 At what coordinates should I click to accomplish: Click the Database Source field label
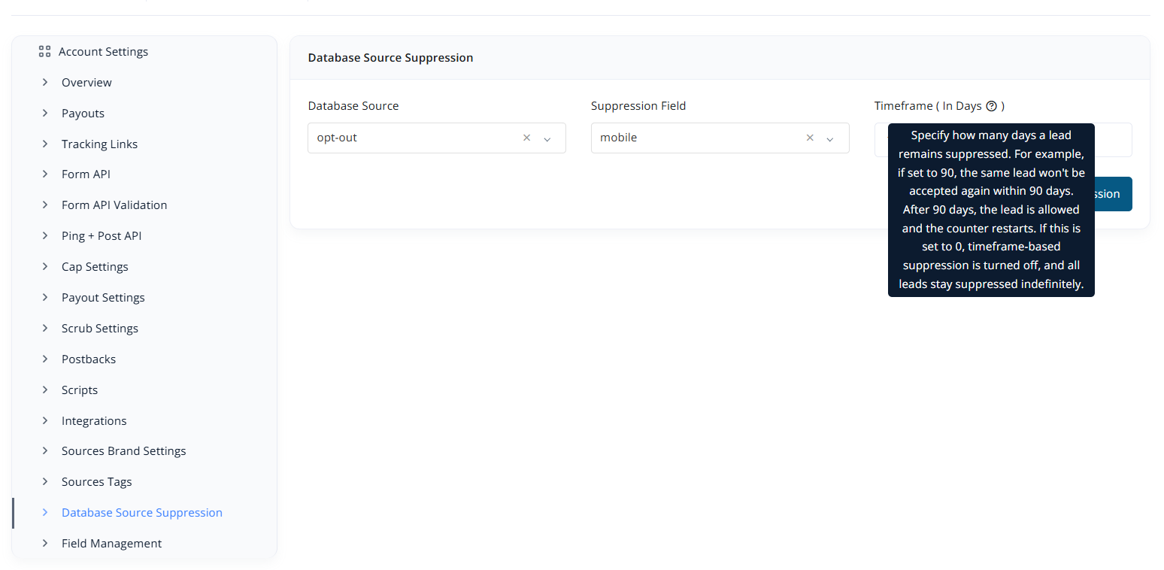(353, 106)
